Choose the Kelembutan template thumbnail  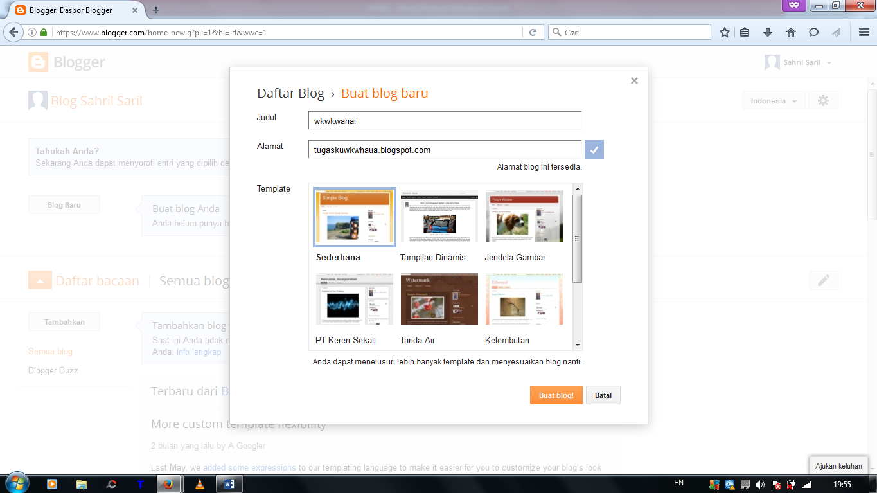tap(524, 300)
